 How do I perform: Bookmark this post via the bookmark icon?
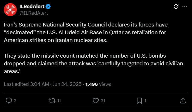pyautogui.click(x=139, y=101)
